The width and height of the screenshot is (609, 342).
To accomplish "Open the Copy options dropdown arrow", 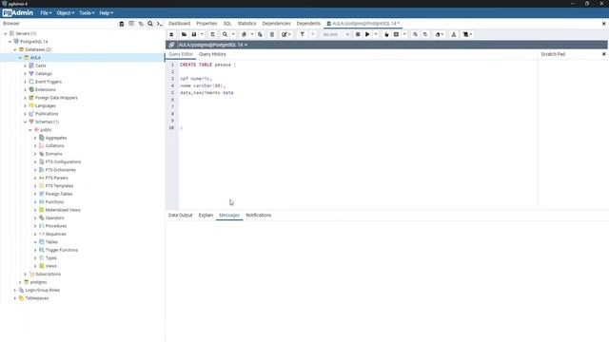I will click(x=252, y=34).
